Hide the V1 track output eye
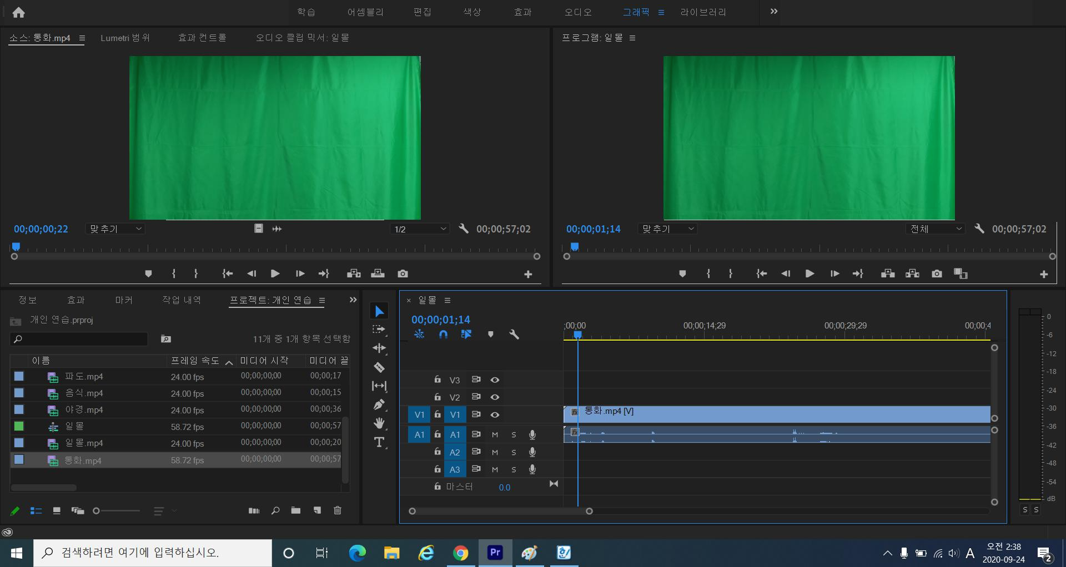Image resolution: width=1066 pixels, height=567 pixels. [495, 414]
